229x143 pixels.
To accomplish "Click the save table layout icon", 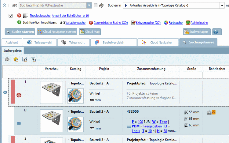I will (24, 59).
